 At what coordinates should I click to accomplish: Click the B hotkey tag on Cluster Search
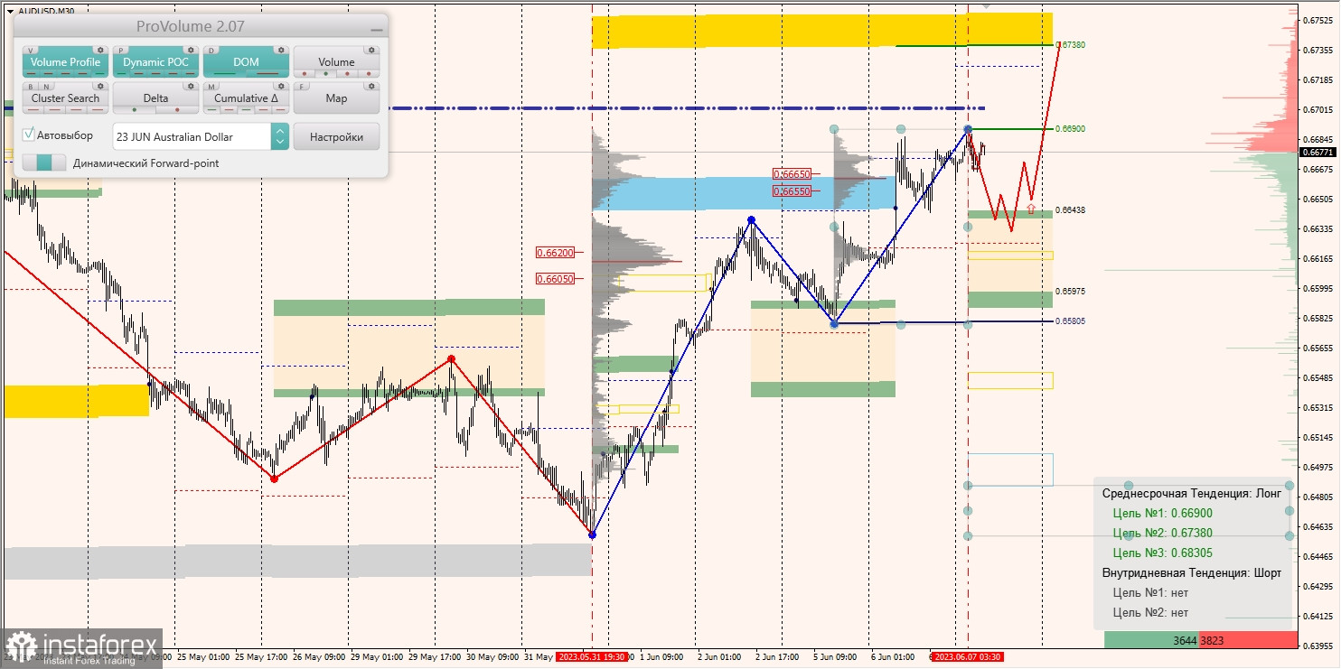click(x=32, y=87)
